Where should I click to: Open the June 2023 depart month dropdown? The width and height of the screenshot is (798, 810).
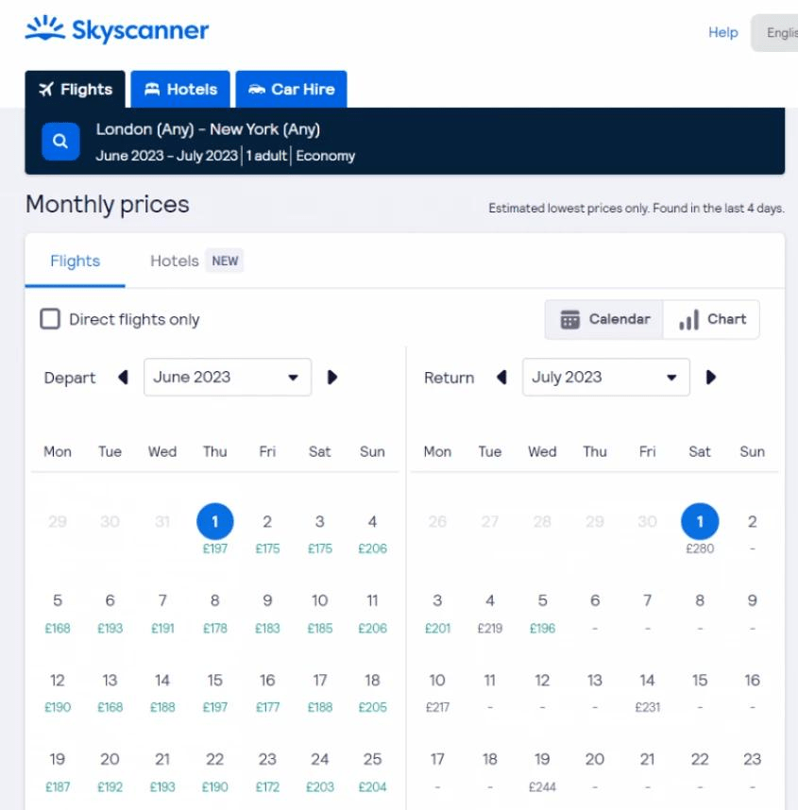click(x=227, y=378)
